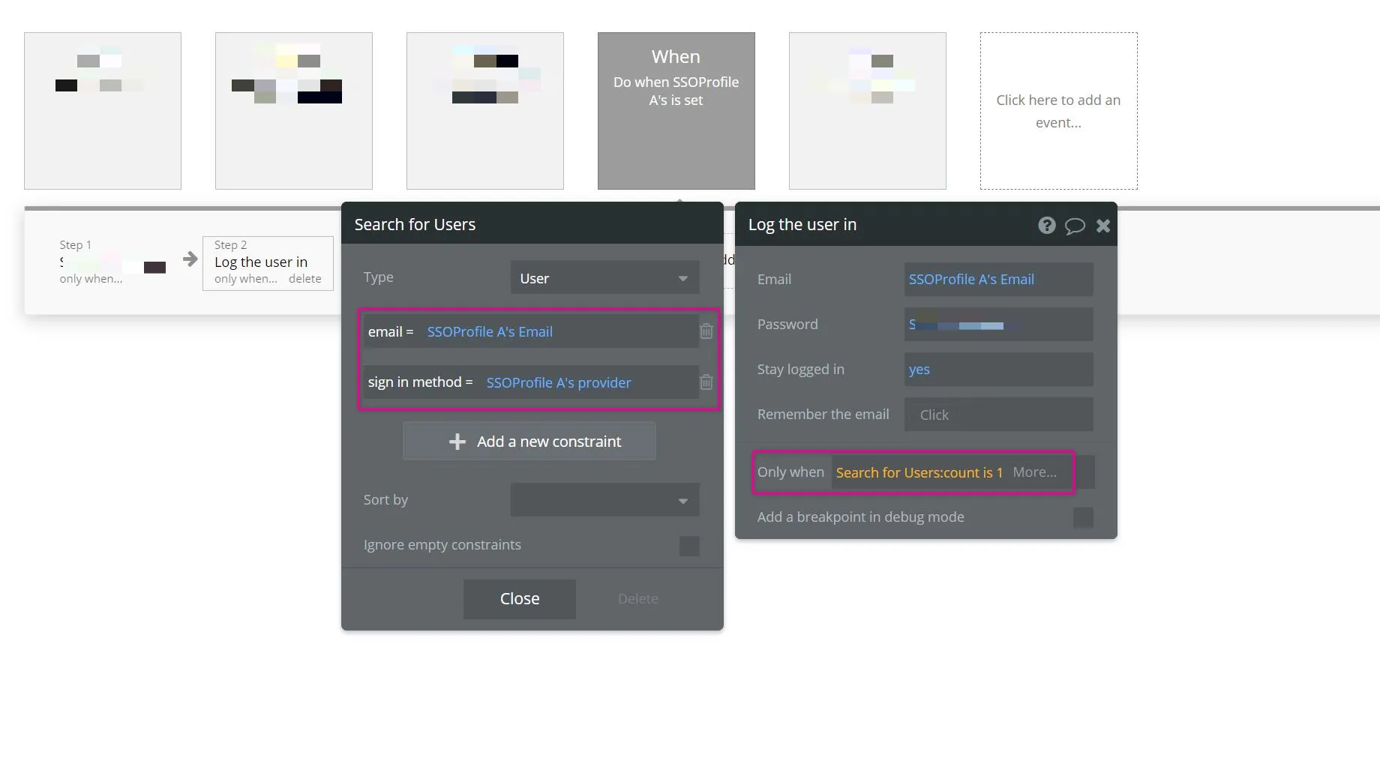
Task: Select the Step 1 action
Action: pos(112,262)
